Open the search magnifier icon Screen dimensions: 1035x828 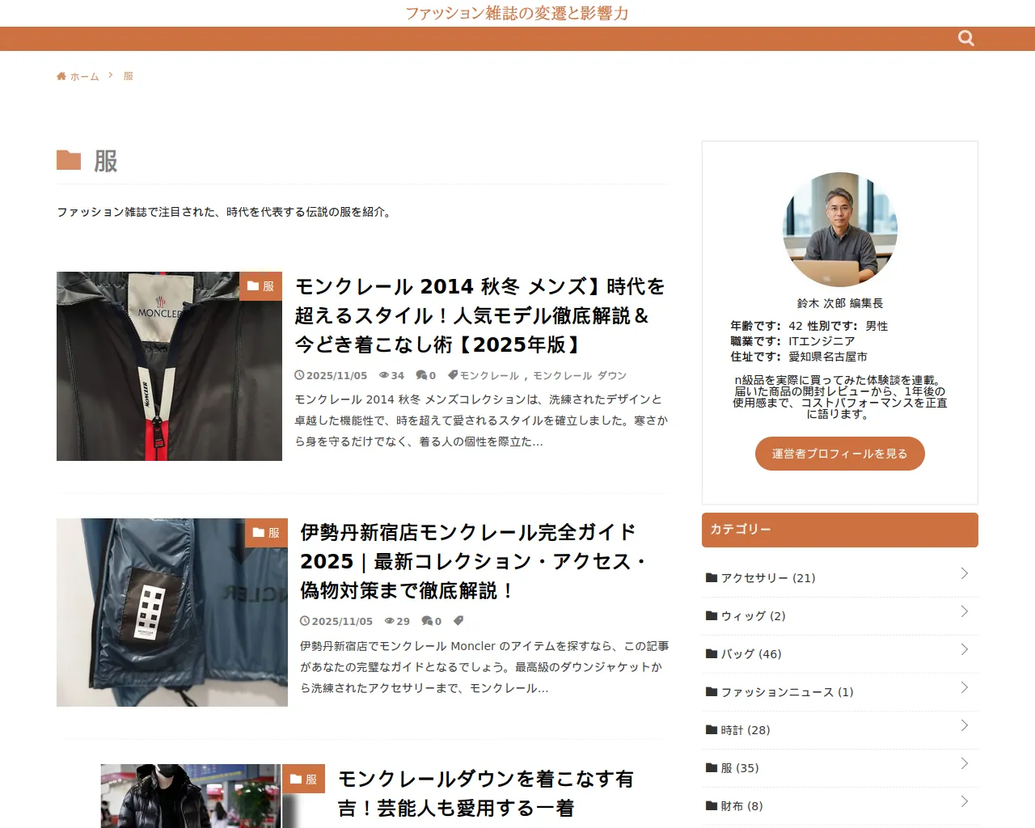(965, 38)
